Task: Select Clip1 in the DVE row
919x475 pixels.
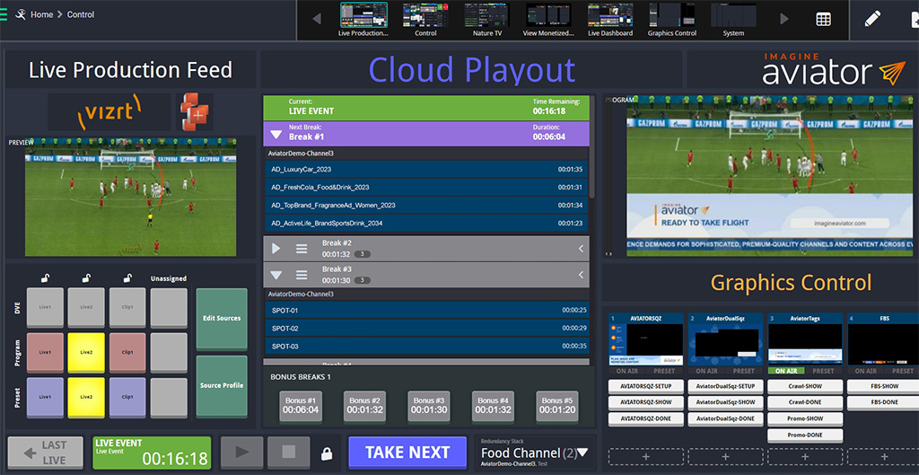Action: coord(127,307)
